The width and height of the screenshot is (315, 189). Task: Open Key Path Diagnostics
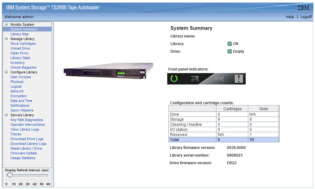coord(26,120)
